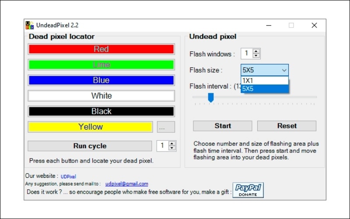
Task: Decrease the Run cycle value with down arrow
Action: (171, 148)
